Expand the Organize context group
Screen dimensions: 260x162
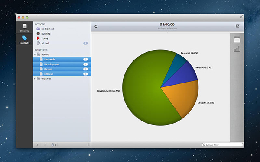tap(35, 79)
